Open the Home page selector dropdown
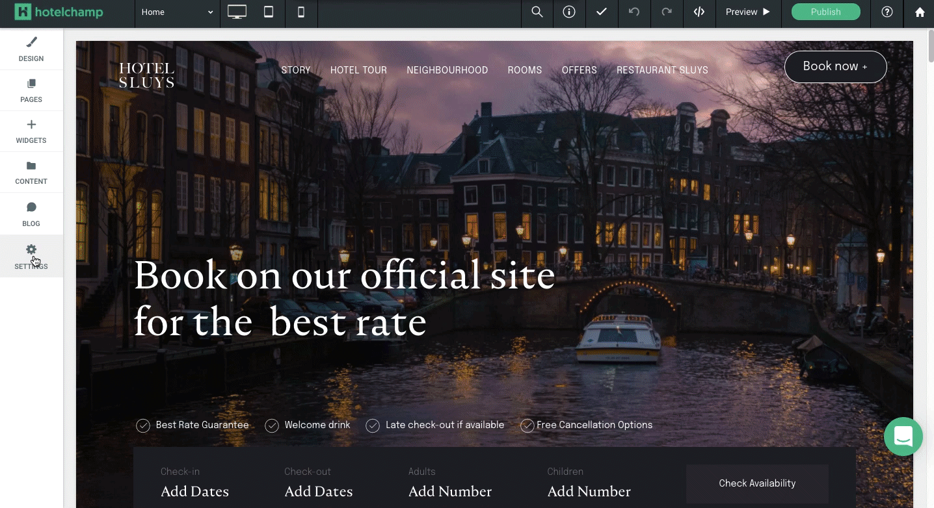This screenshot has height=508, width=934. (x=178, y=12)
